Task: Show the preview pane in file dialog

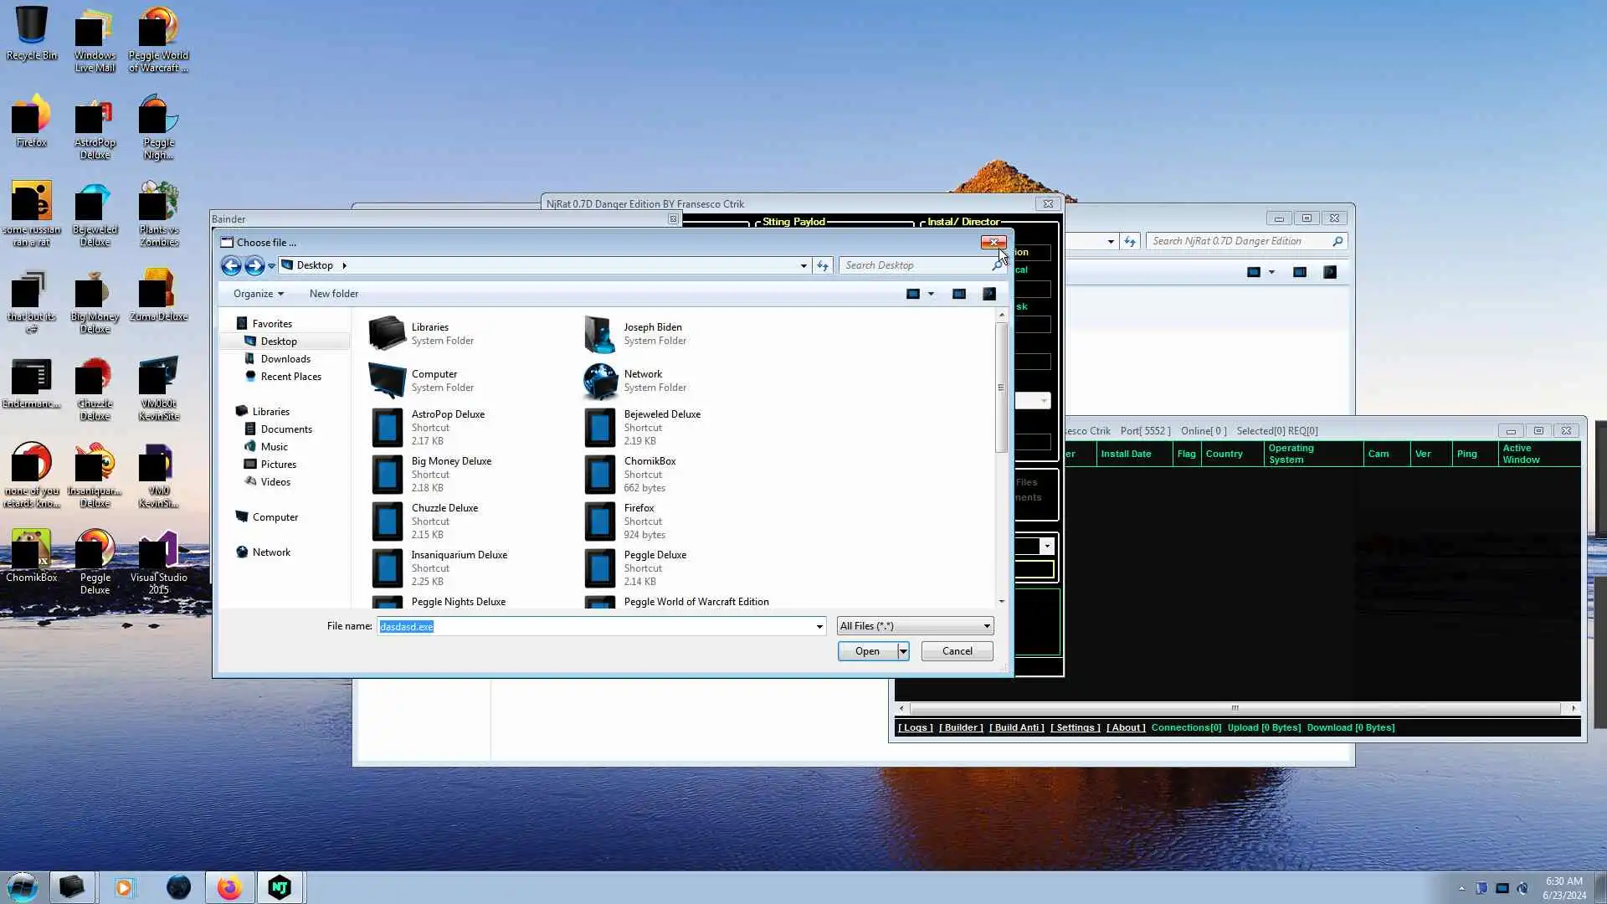Action: point(959,294)
